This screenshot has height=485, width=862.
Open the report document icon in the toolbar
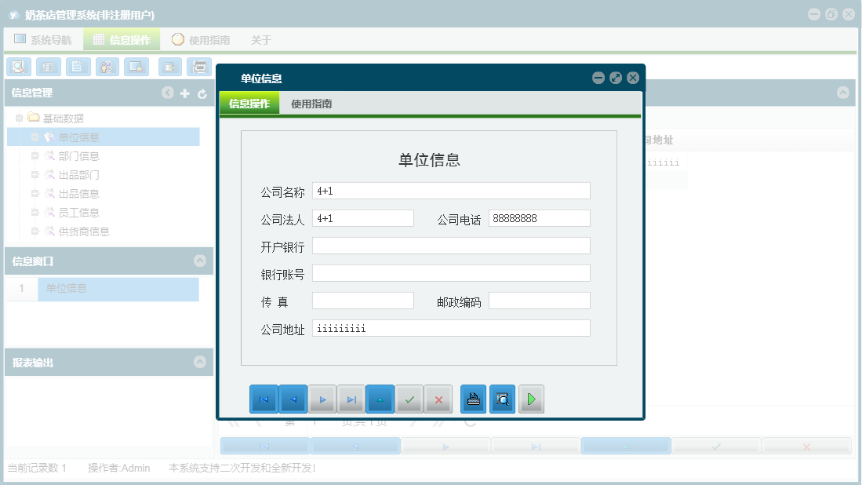tap(48, 67)
